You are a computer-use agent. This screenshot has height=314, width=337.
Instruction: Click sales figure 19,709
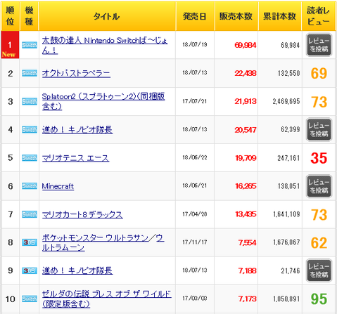[x=246, y=158]
